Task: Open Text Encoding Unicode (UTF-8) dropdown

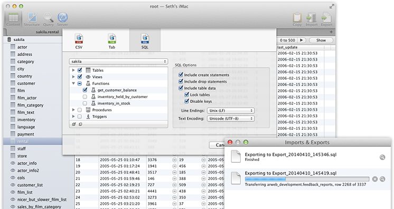Action: click(231, 119)
